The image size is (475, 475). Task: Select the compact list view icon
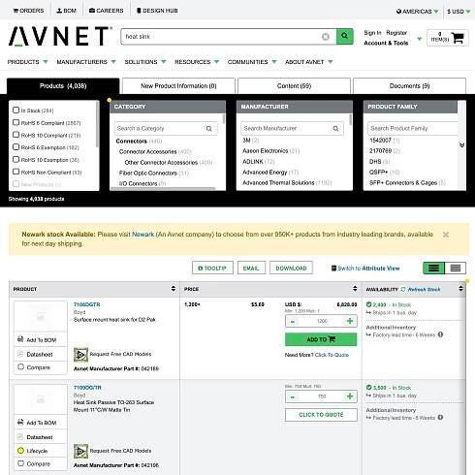[x=456, y=268]
